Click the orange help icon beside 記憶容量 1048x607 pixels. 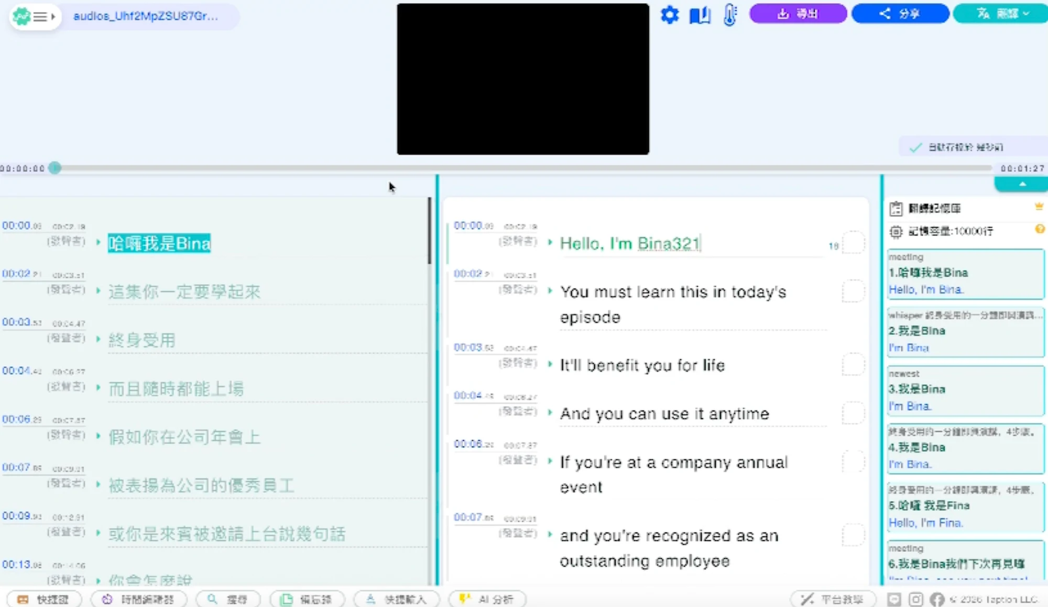[x=1040, y=229]
